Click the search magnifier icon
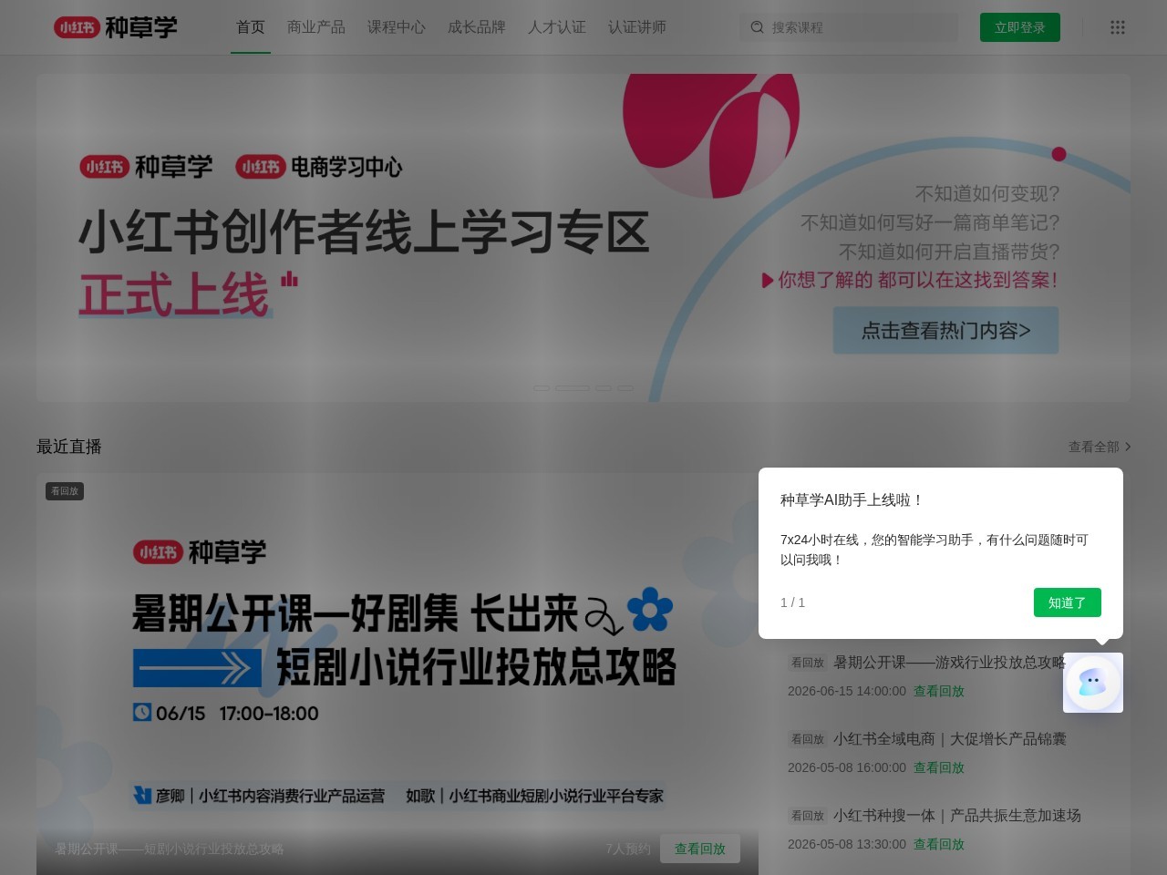 click(757, 27)
